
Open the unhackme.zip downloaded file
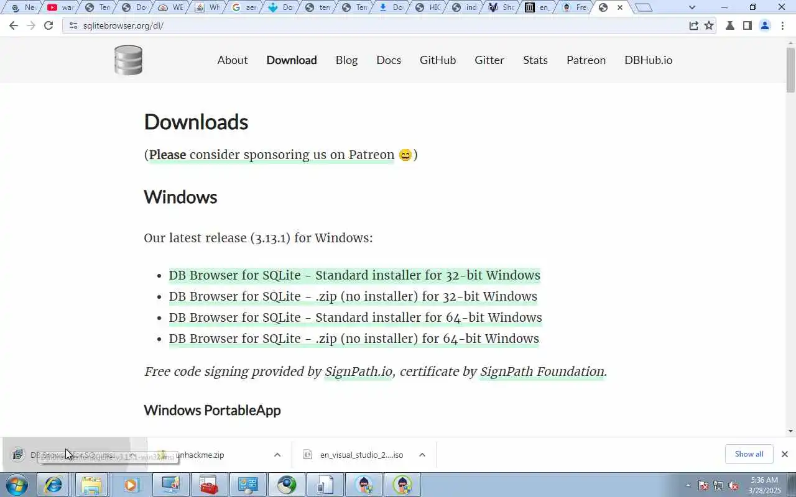[x=200, y=455]
